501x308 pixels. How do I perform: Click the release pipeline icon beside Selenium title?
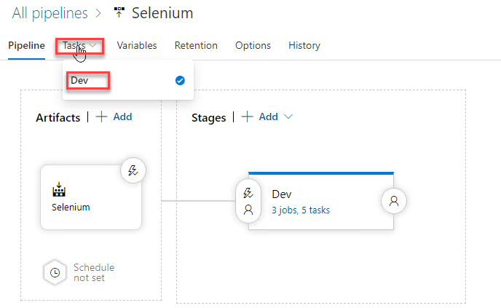[x=119, y=13]
